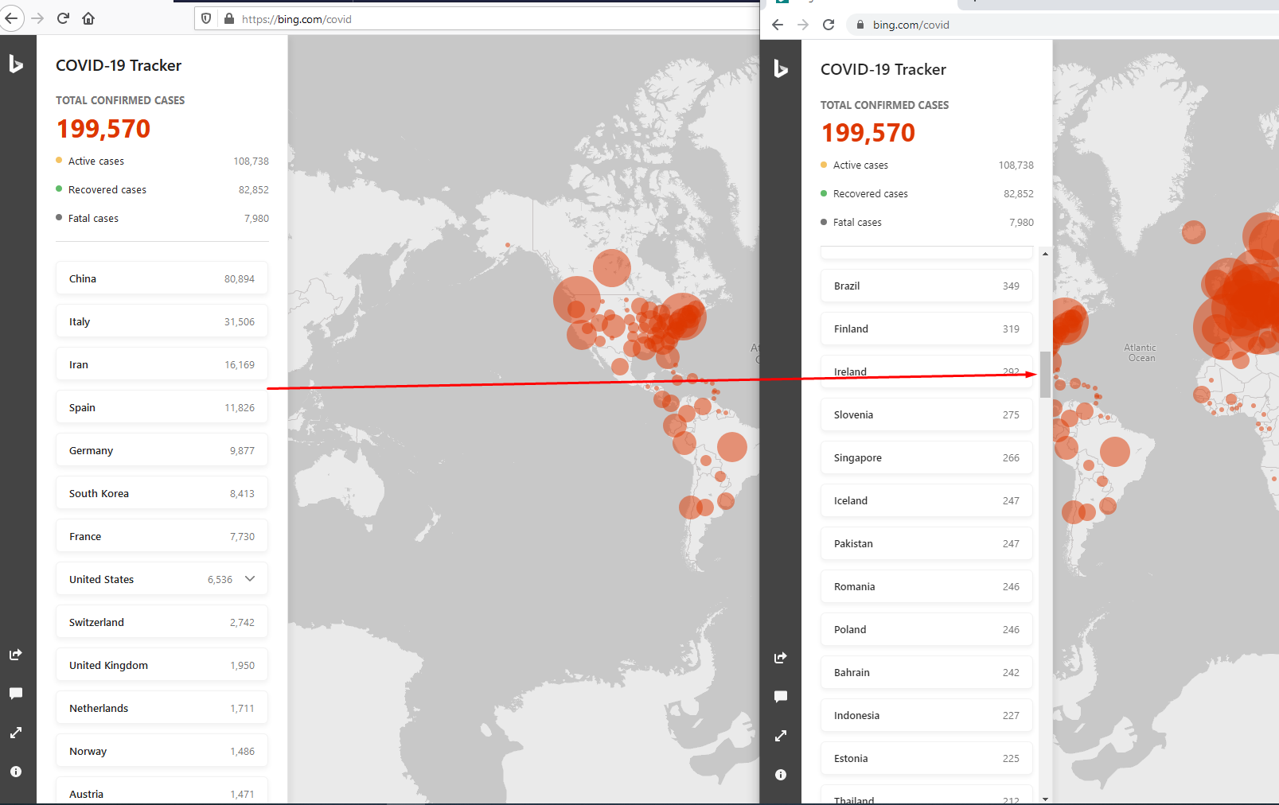Reload the page in the Chrome window

[829, 25]
